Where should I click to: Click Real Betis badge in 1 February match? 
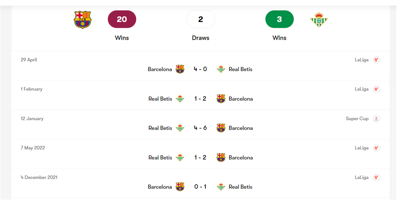[x=180, y=99]
